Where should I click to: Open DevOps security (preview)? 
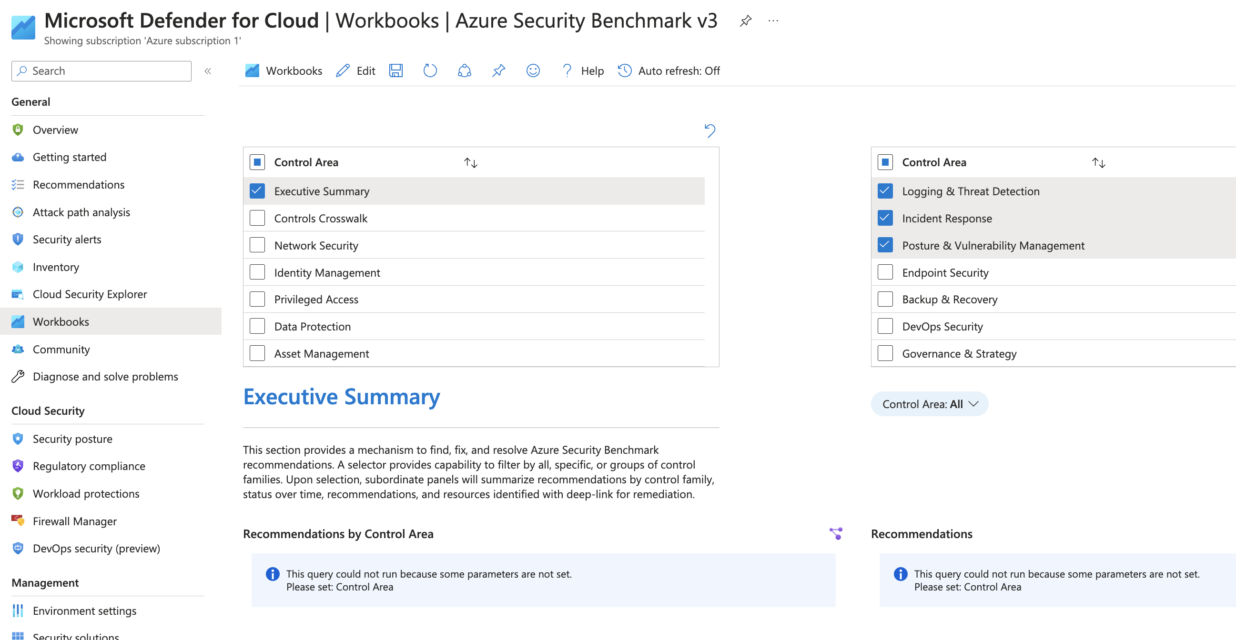pyautogui.click(x=111, y=549)
